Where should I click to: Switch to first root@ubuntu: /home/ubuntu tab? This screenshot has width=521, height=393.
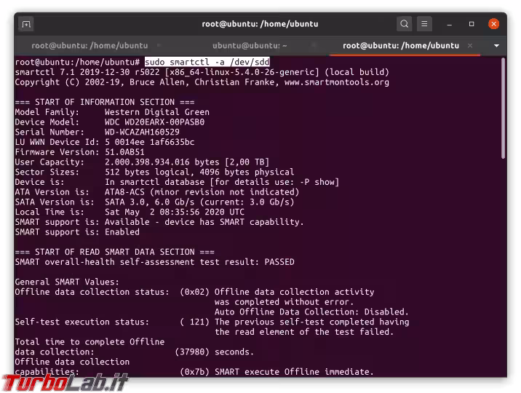[90, 46]
